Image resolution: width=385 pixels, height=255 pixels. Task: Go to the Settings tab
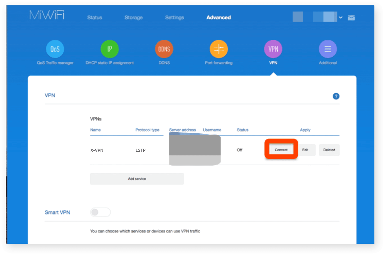(x=175, y=17)
